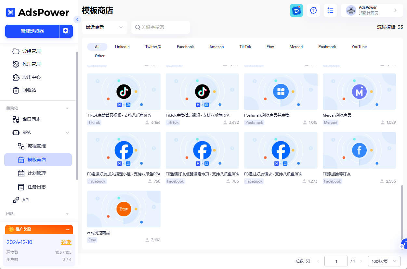Open the API plug icon
This screenshot has width=407, height=269.
[16, 200]
